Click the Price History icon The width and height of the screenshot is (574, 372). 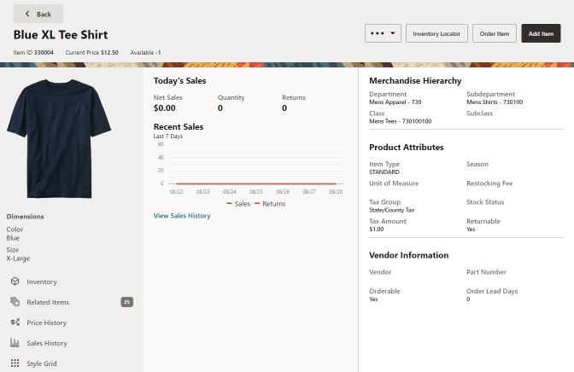pyautogui.click(x=15, y=323)
